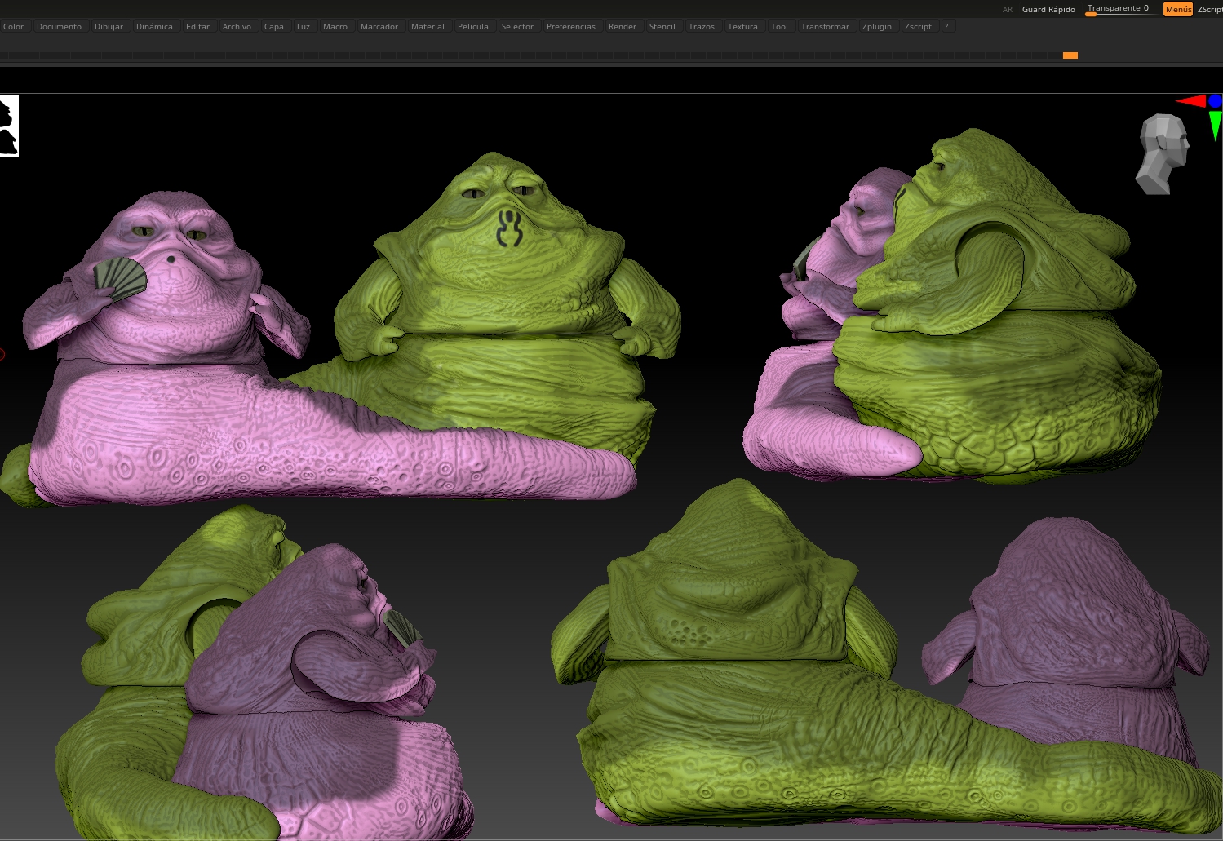This screenshot has width=1223, height=841.
Task: Open the Trazos menu
Action: coord(702,26)
